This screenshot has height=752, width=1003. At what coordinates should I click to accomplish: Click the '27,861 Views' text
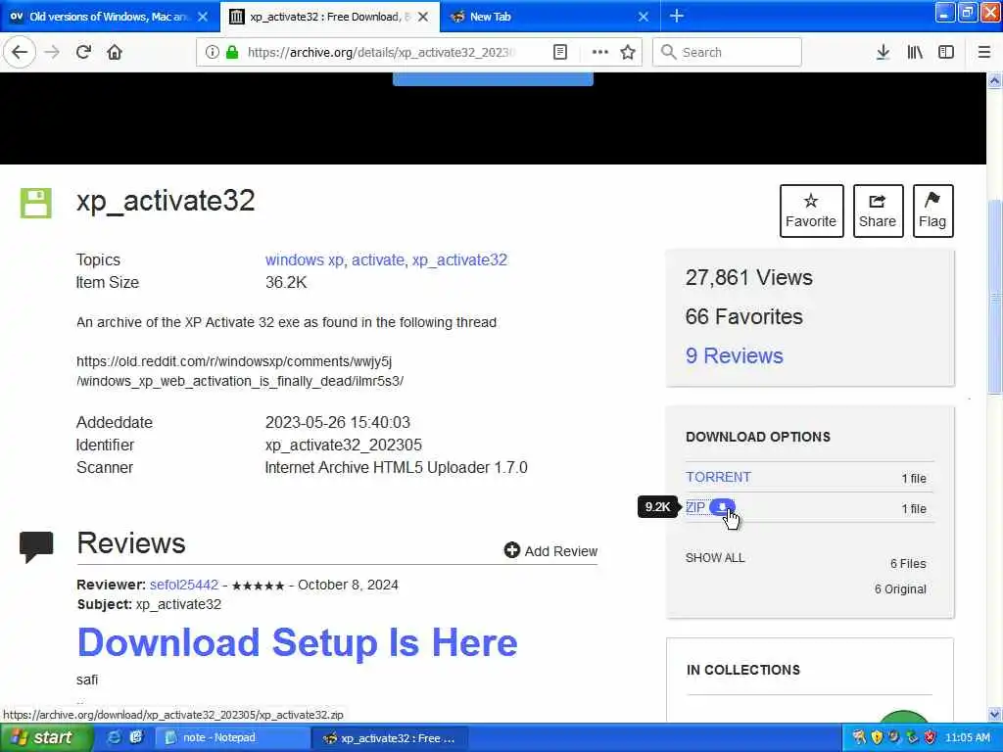[x=748, y=277]
